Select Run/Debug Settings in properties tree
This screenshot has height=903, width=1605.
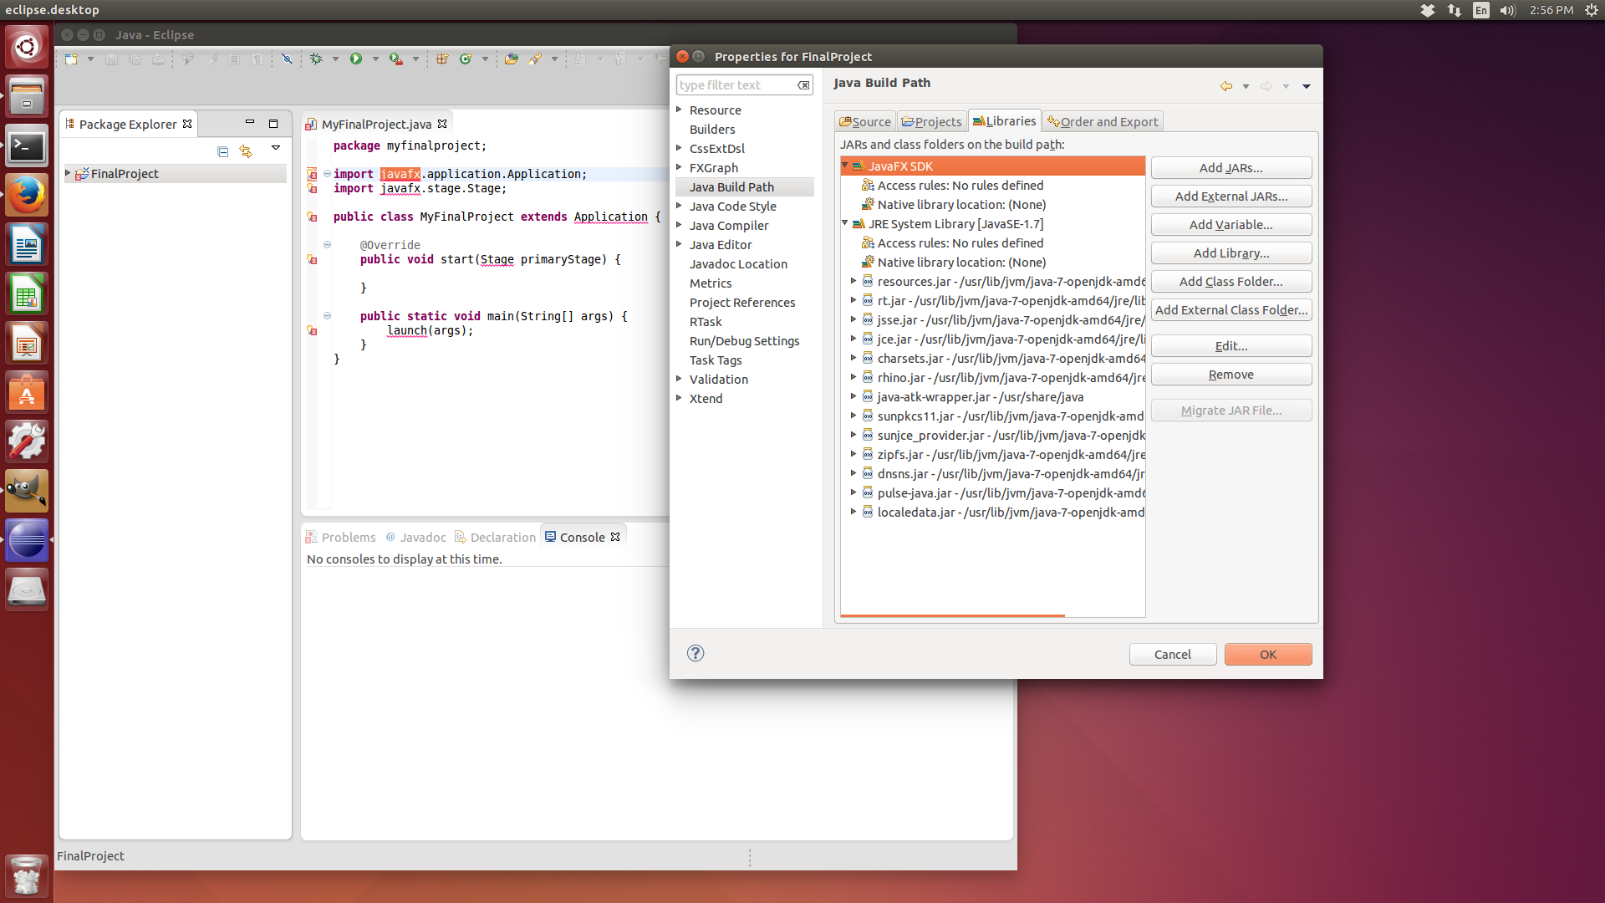point(744,340)
